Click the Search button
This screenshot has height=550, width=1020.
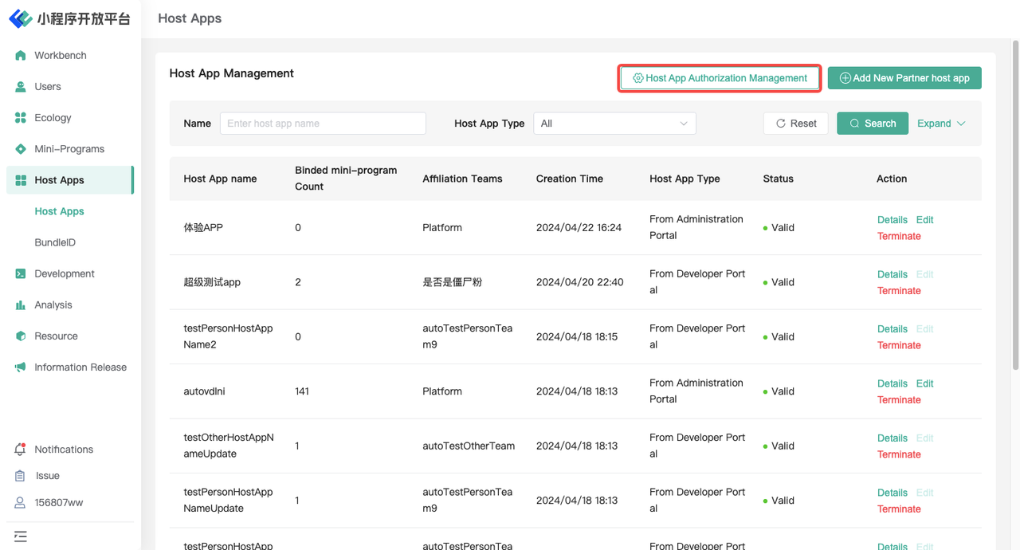point(873,124)
